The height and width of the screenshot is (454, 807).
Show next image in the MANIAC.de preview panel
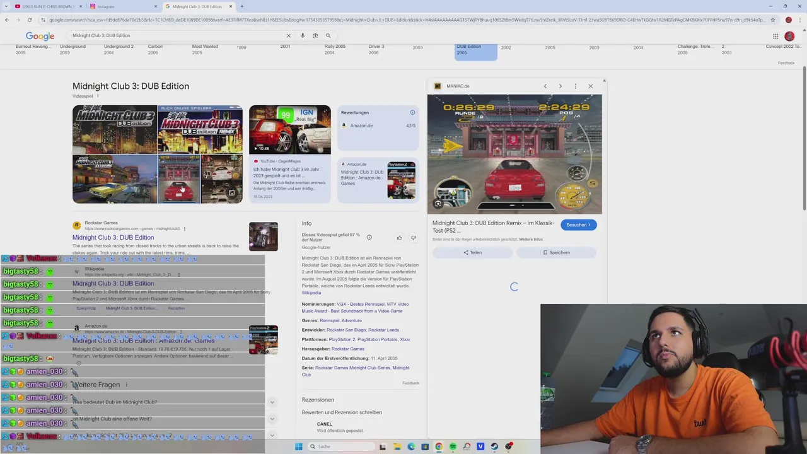[560, 86]
